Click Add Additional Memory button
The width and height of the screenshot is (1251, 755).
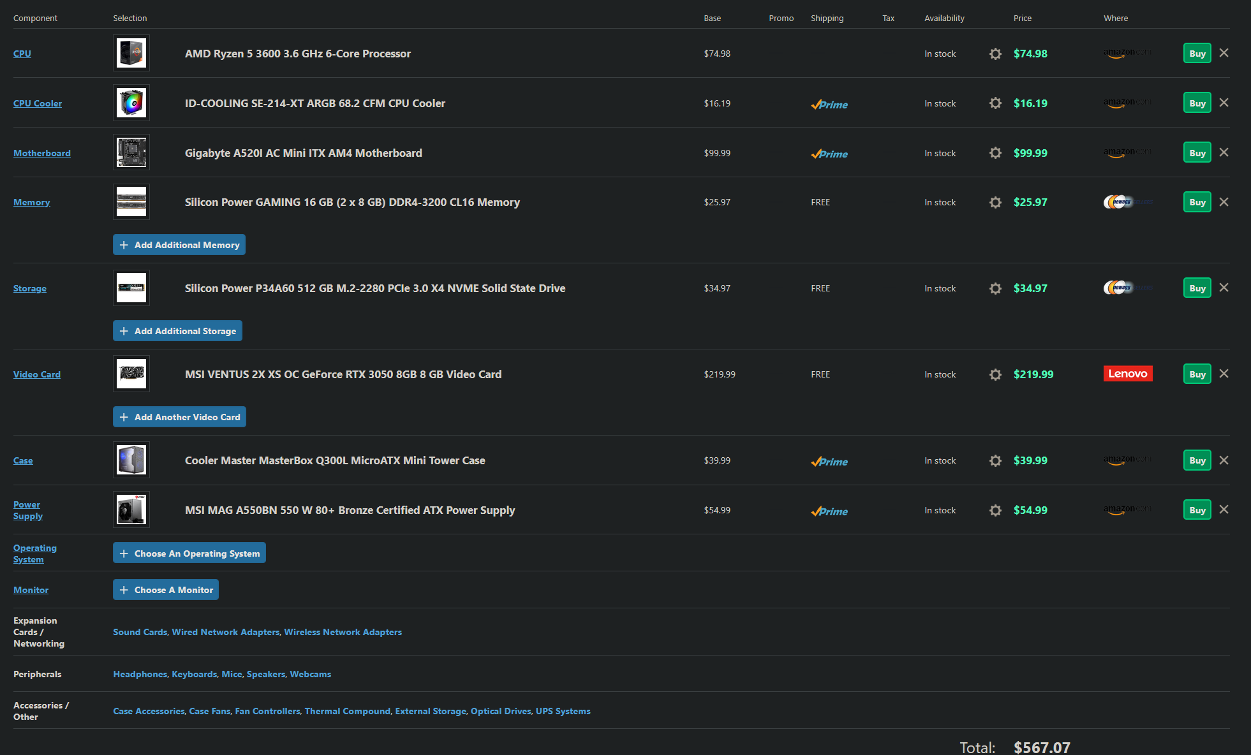point(179,245)
